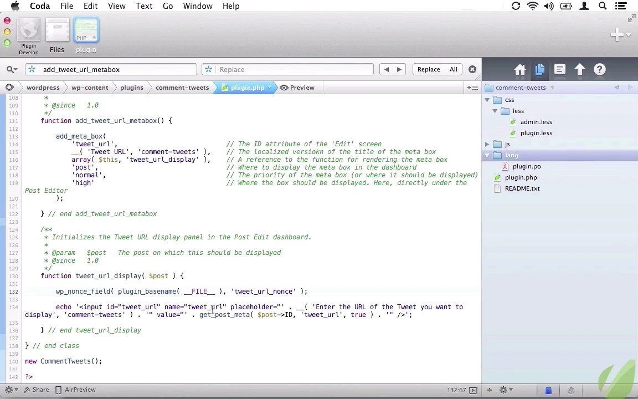
Task: Go to previous search match
Action: pyautogui.click(x=386, y=70)
